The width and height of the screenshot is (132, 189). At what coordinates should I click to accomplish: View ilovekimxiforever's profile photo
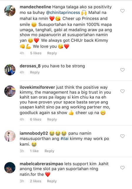10,91
